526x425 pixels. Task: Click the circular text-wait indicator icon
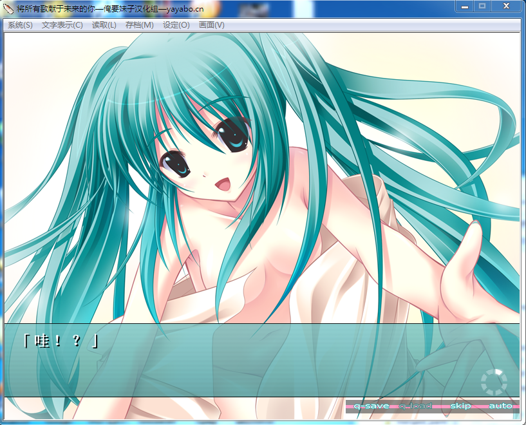(494, 382)
